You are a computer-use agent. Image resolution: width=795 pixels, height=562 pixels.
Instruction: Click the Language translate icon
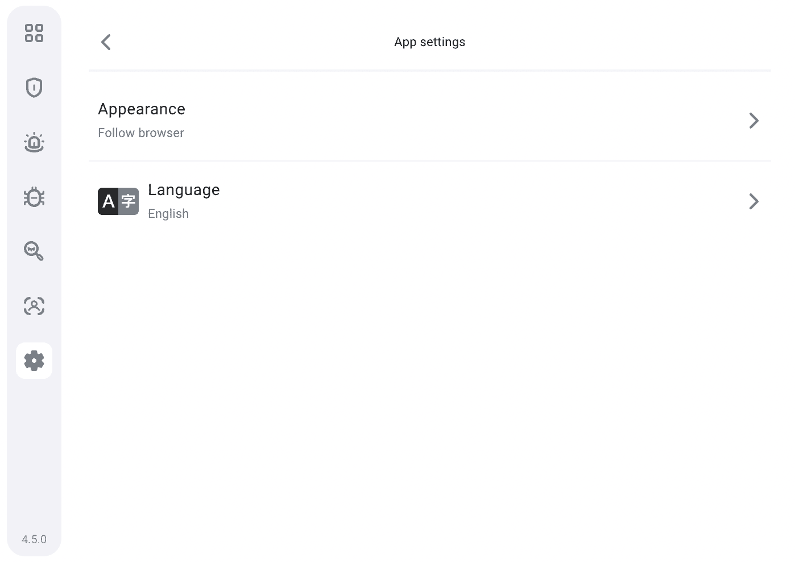[x=118, y=201]
